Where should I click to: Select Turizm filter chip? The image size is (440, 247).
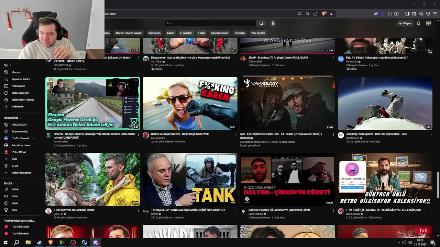click(170, 33)
